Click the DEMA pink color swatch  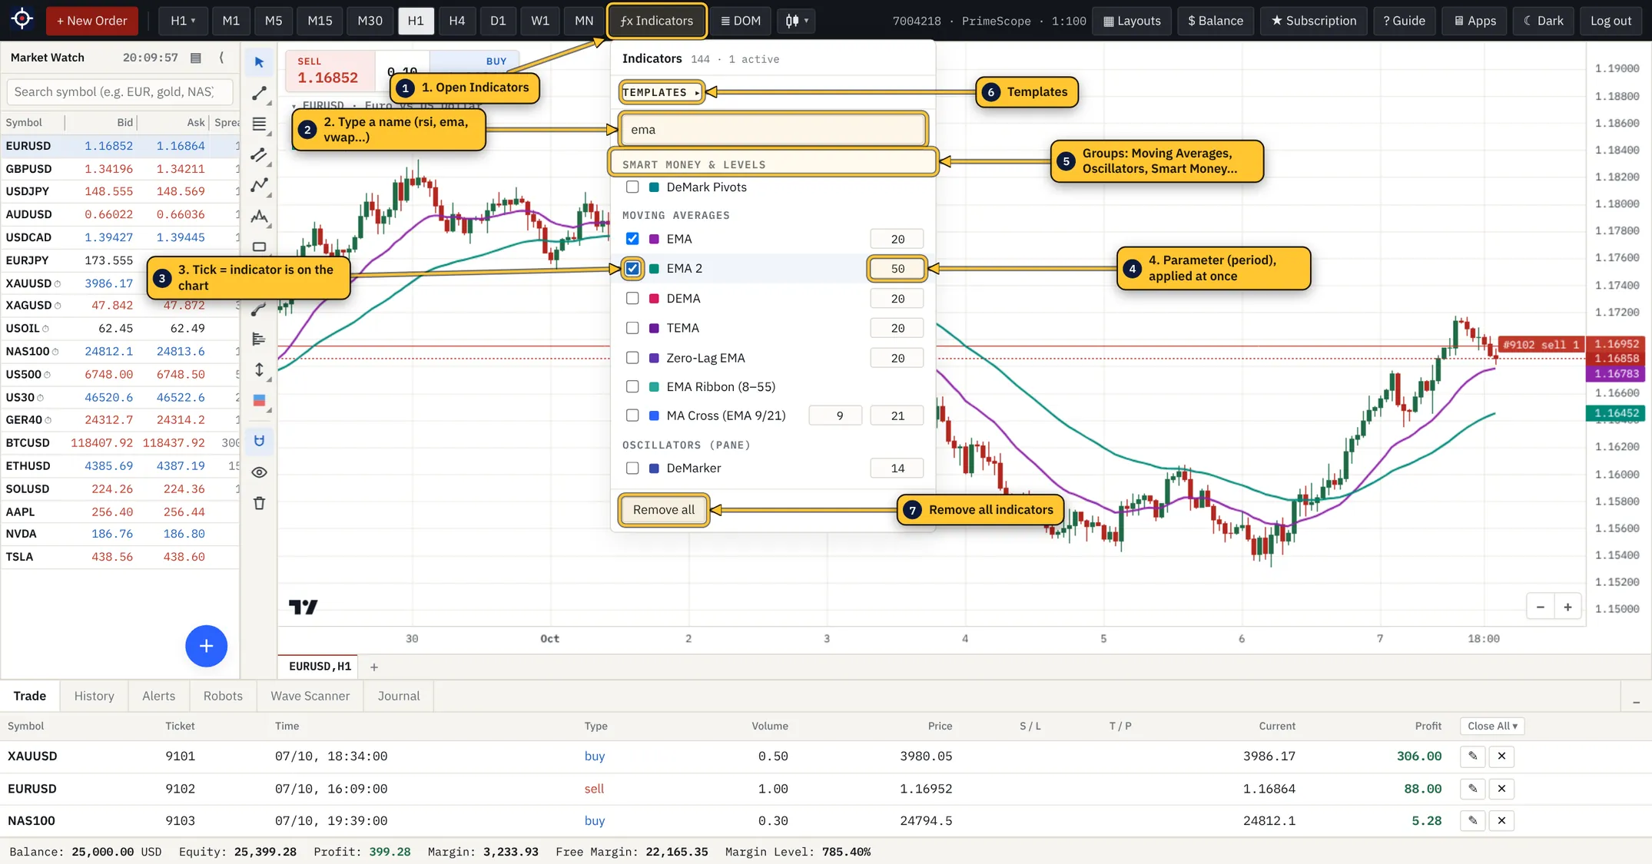tap(655, 299)
